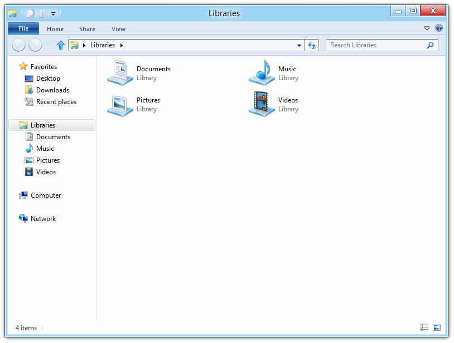Click the Search Libraries input field
Image resolution: width=454 pixels, height=343 pixels.
pyautogui.click(x=376, y=45)
